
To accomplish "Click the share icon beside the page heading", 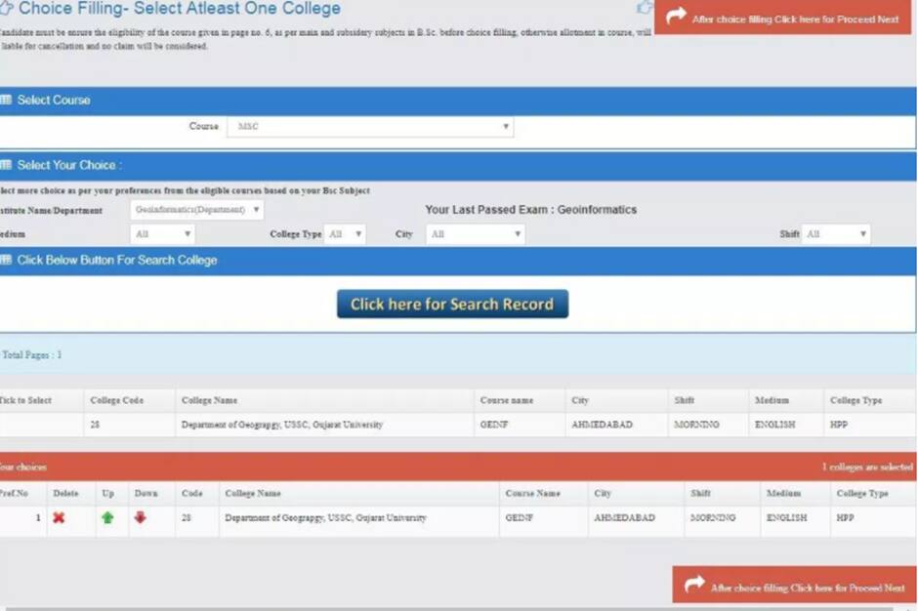I will point(645,8).
